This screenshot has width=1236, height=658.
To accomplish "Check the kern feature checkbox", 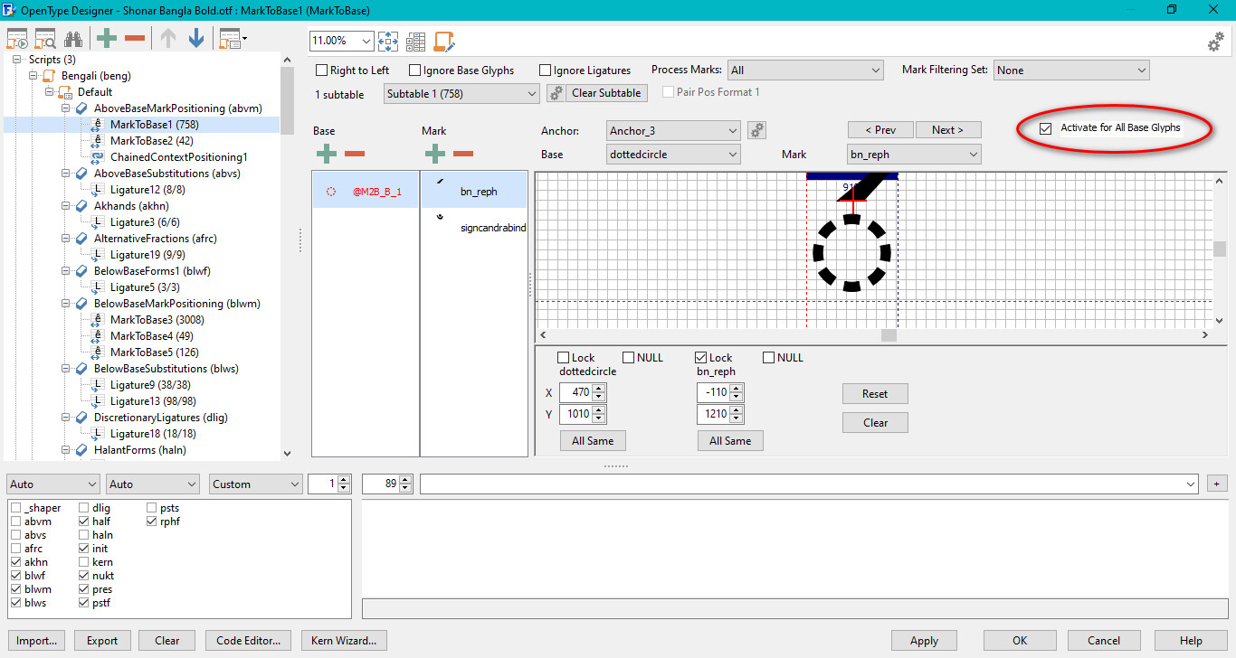I will 84,562.
